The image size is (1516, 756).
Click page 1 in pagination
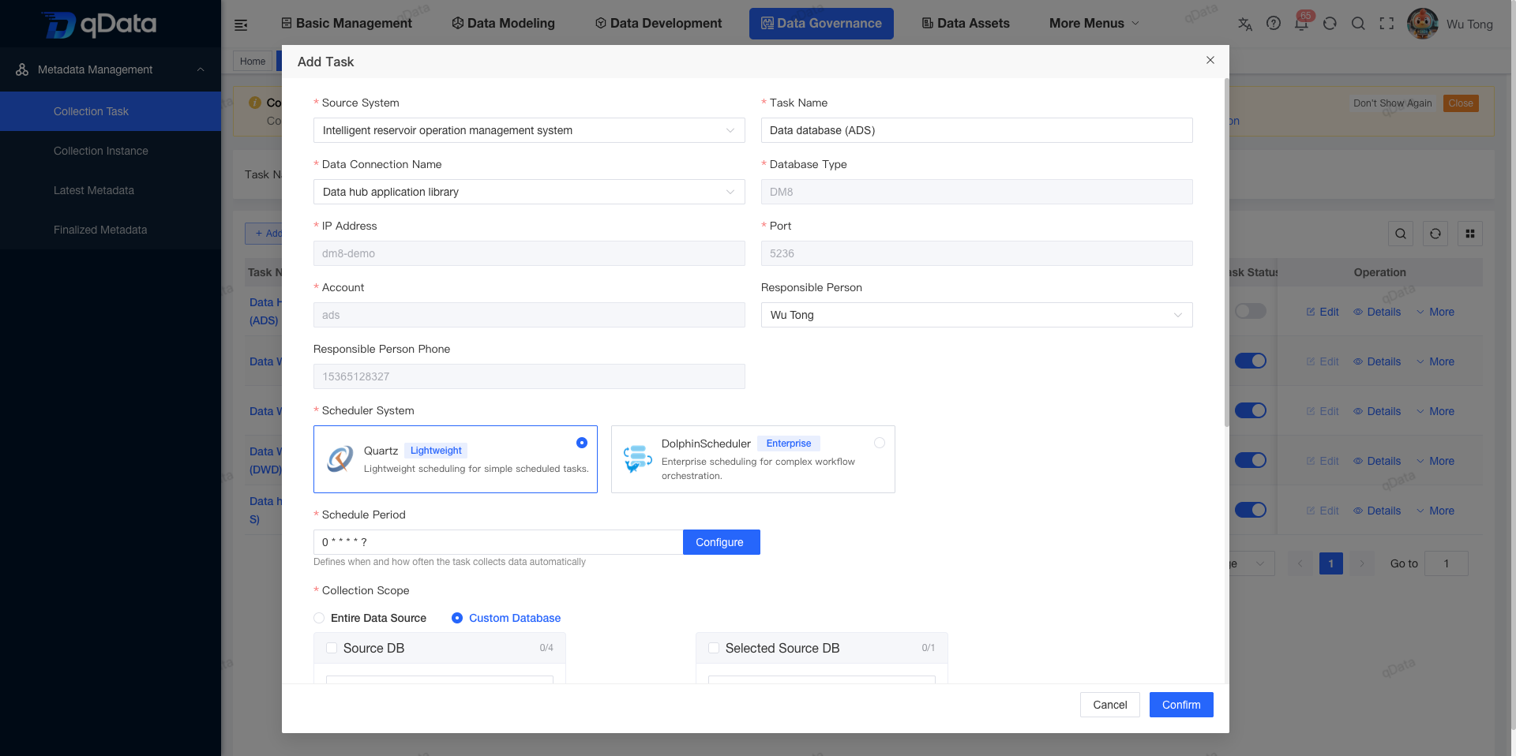click(x=1331, y=563)
